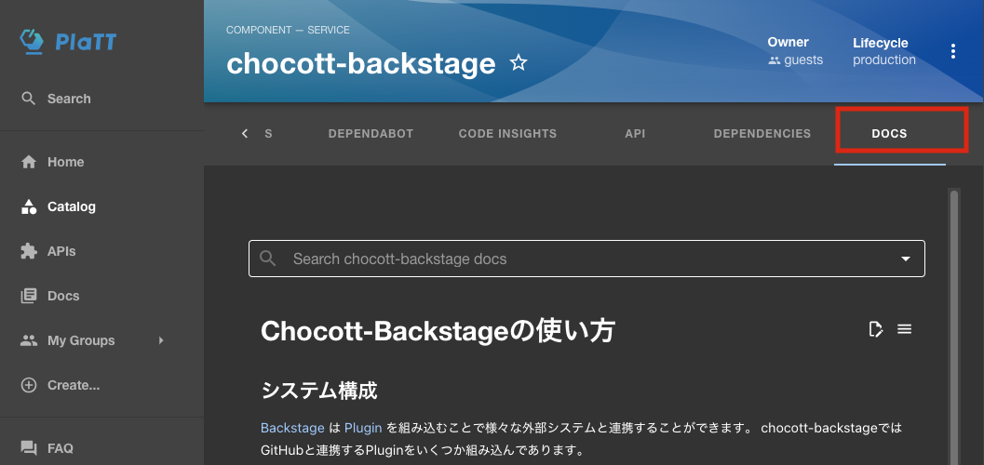984x465 pixels.
Task: Click the docs page vertical scrollbar
Action: pos(954,325)
